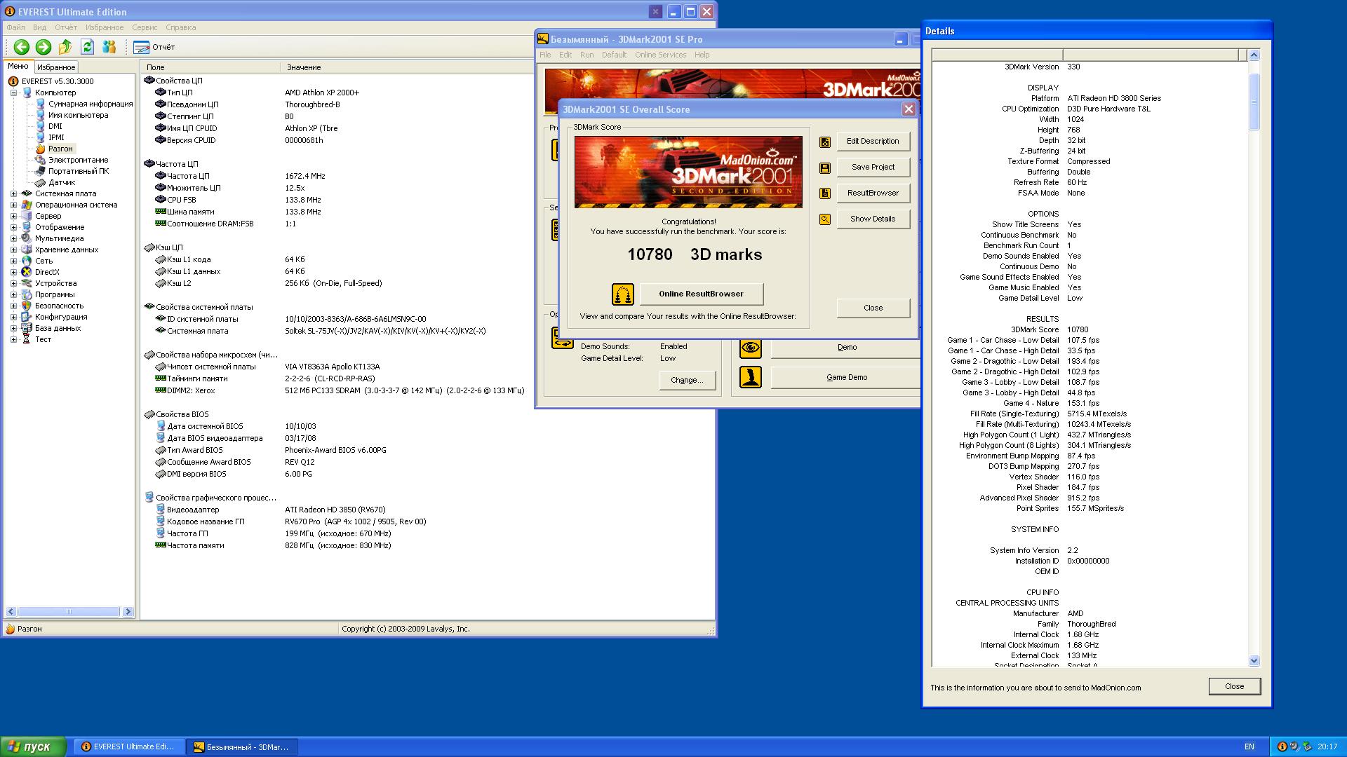The width and height of the screenshot is (1347, 757).
Task: Click the Edit Description icon
Action: tap(825, 142)
